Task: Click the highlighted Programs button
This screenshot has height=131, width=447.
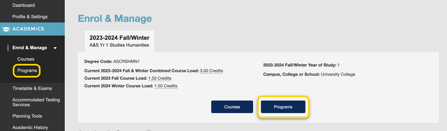Action: coord(283,107)
